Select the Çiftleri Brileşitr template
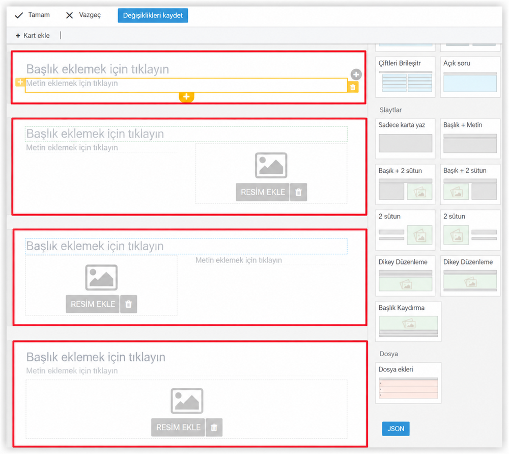This screenshot has height=454, width=509. [x=405, y=77]
